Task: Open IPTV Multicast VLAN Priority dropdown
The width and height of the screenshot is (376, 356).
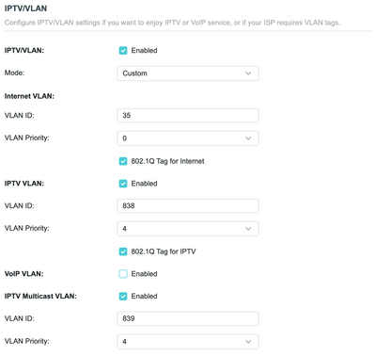Action: click(188, 341)
